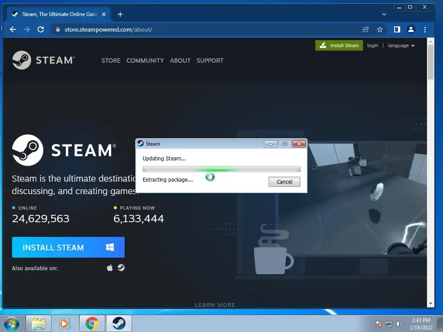Click the page scrollbar down arrow

pyautogui.click(x=430, y=304)
